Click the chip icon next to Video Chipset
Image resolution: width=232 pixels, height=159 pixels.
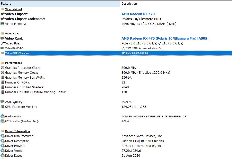2,14
